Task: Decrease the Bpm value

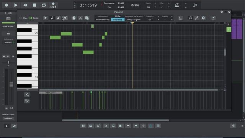Action: (x=155, y=7)
